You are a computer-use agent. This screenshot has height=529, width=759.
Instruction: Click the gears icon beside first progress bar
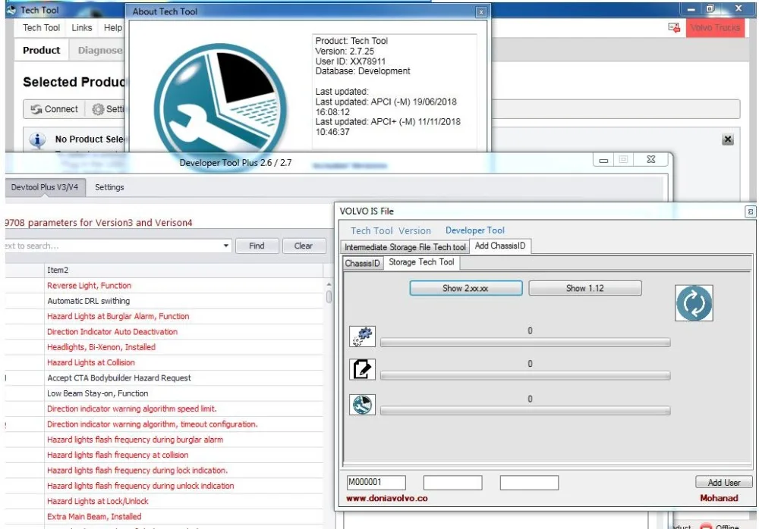362,336
